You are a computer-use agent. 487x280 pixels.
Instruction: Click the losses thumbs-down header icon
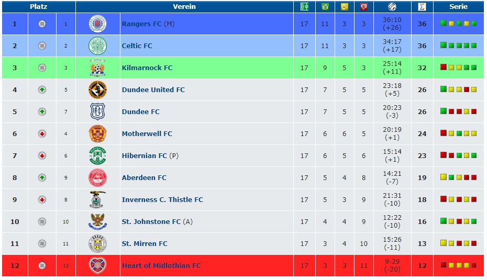pyautogui.click(x=364, y=6)
